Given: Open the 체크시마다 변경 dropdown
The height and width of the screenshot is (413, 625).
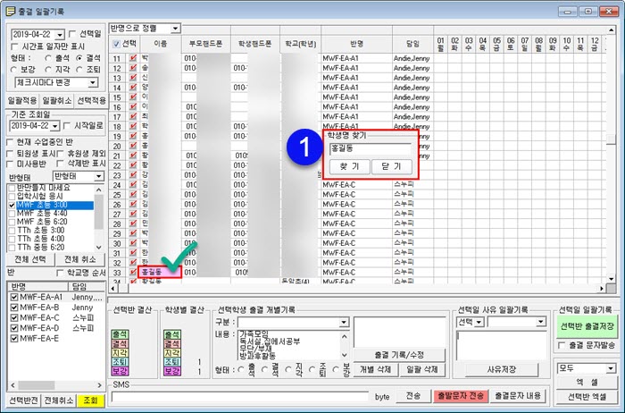Looking at the screenshot, I should (x=93, y=82).
